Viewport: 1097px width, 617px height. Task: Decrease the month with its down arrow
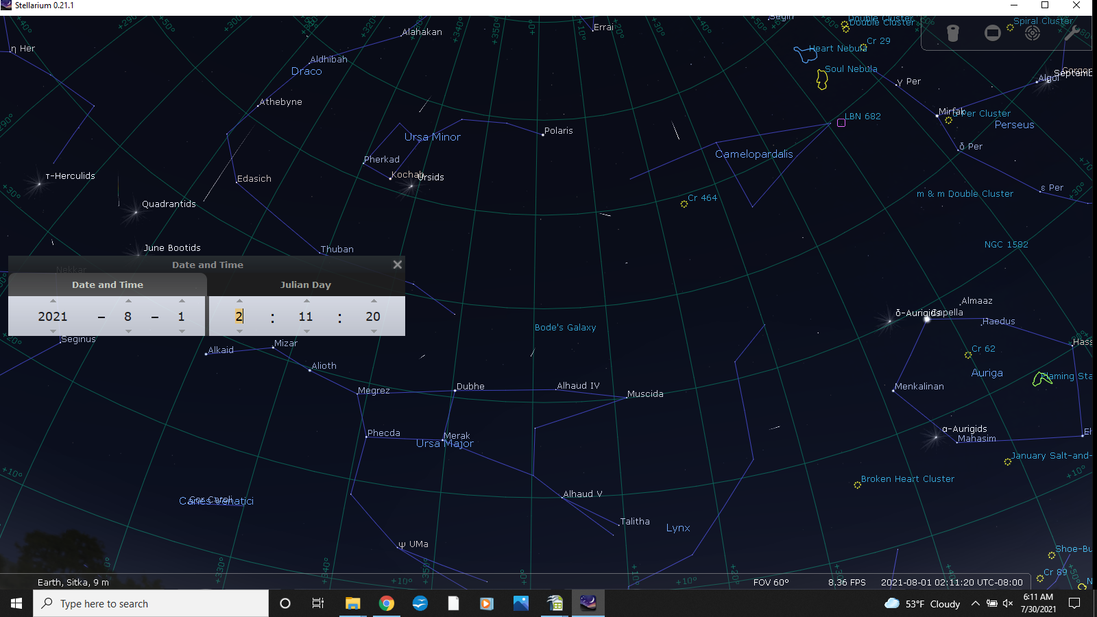[128, 332]
